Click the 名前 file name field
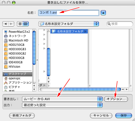Image resolution: width=135 pixels, height=121 pixels. 69,13
